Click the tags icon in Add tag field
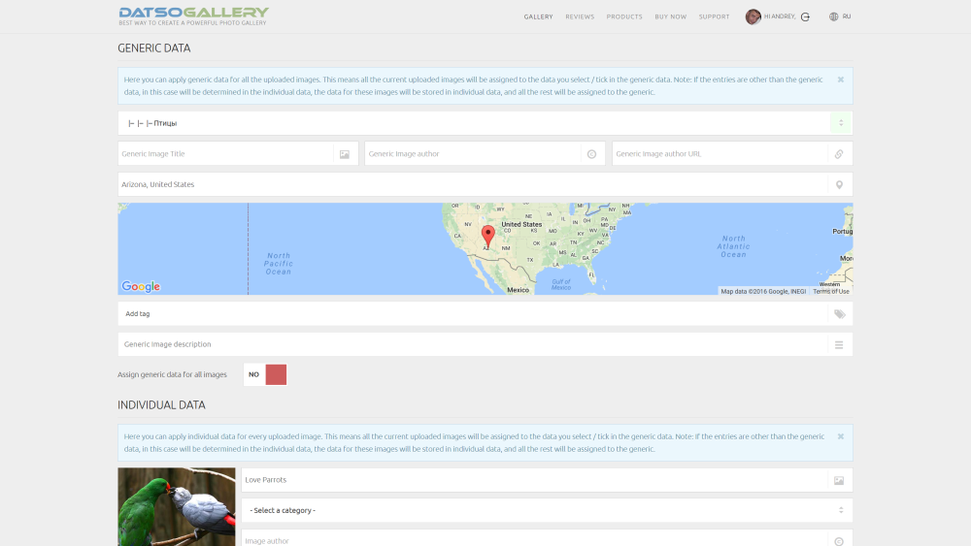971x546 pixels. pos(839,314)
